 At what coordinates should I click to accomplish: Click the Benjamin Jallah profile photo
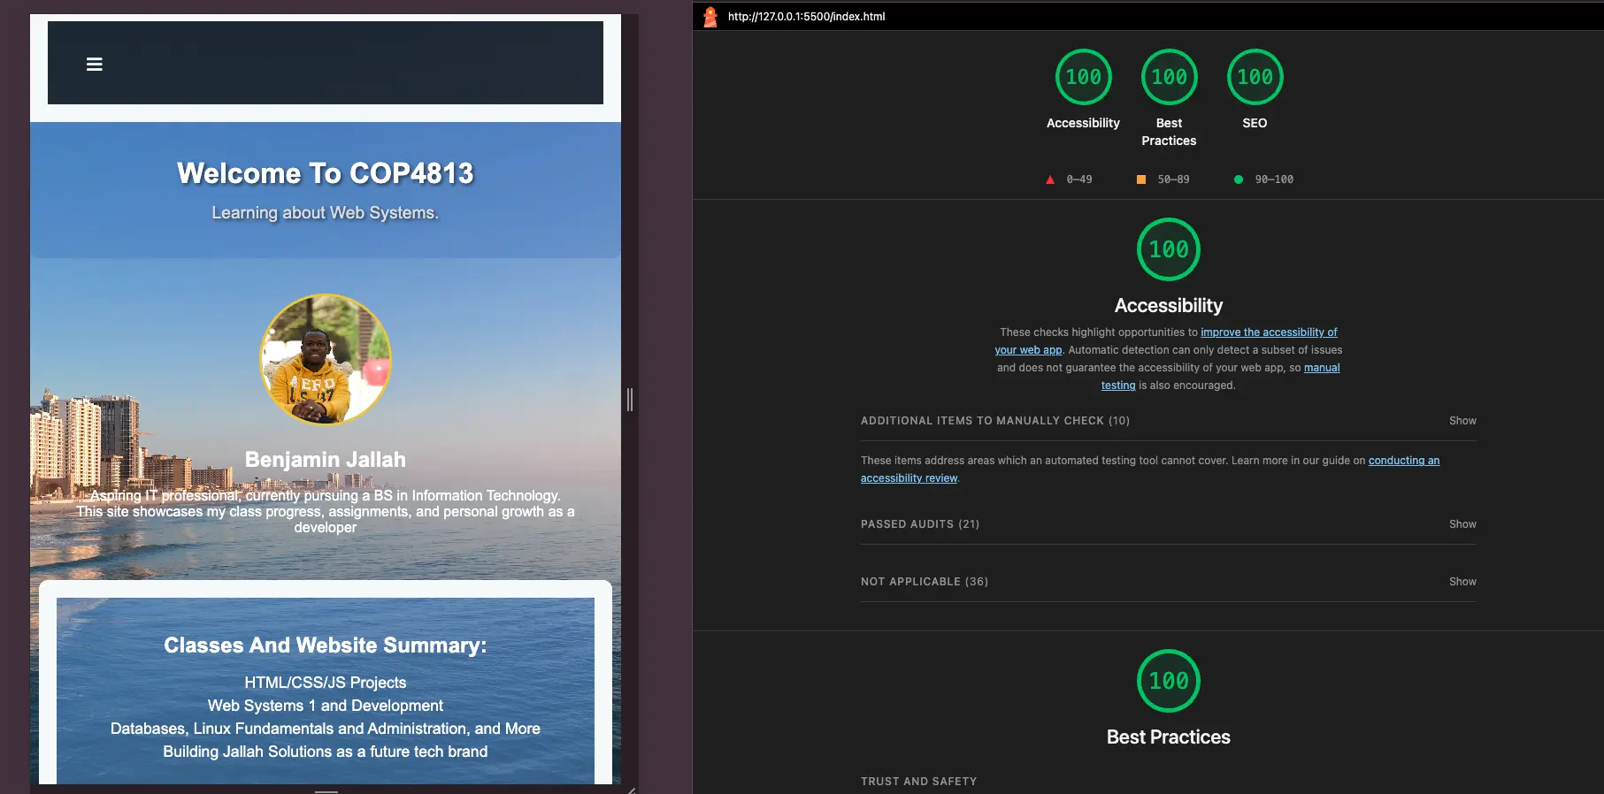point(326,359)
